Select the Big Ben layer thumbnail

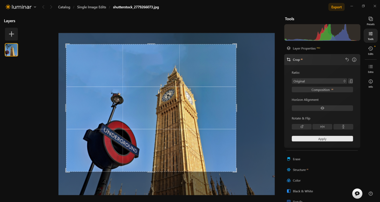point(11,50)
